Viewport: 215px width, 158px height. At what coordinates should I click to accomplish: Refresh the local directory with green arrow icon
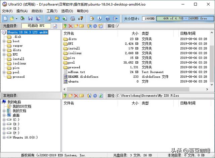101,96
